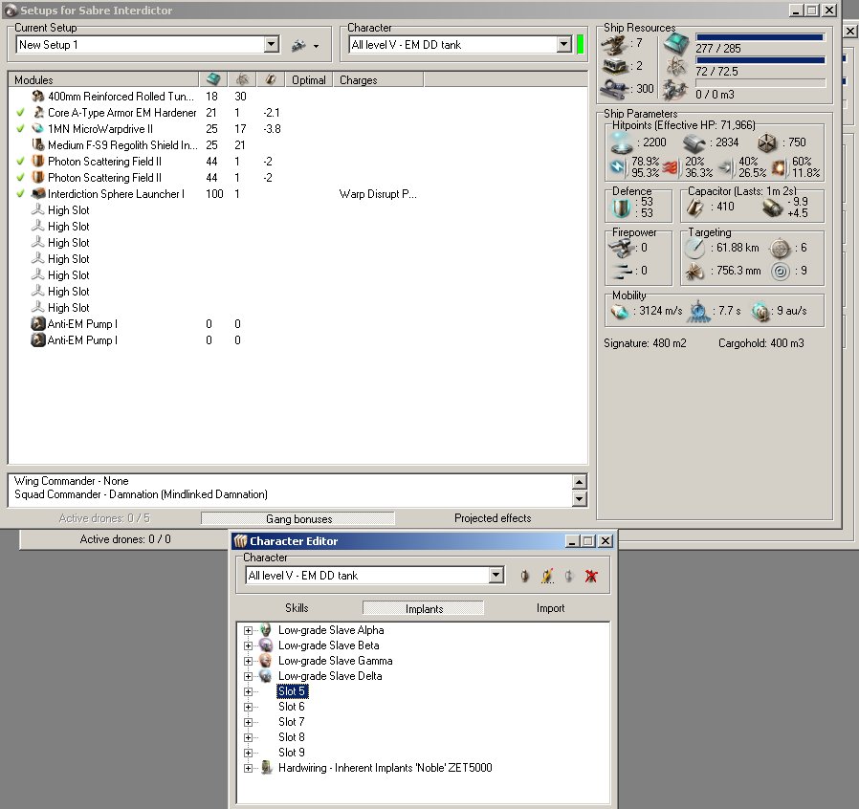The image size is (859, 809).
Task: Click the calibration icon showing 300
Action: click(615, 90)
